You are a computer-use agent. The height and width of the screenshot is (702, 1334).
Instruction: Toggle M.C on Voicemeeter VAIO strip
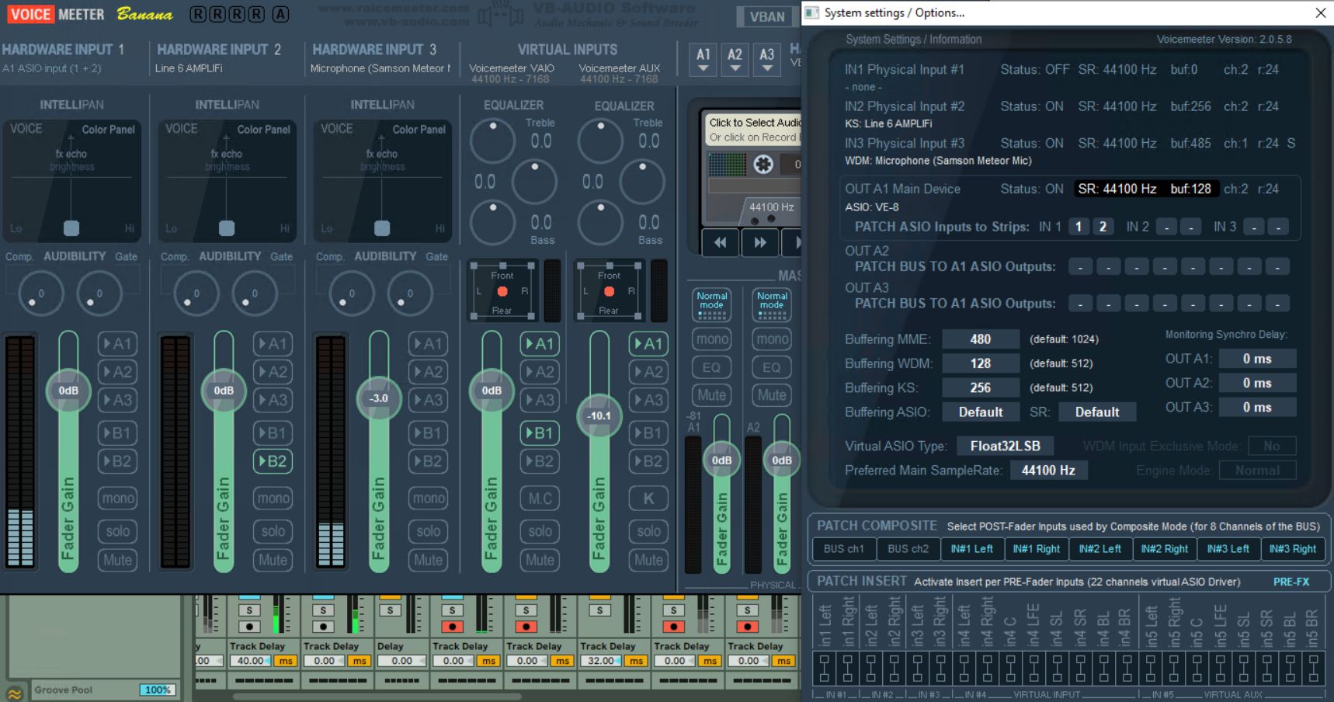pyautogui.click(x=540, y=498)
